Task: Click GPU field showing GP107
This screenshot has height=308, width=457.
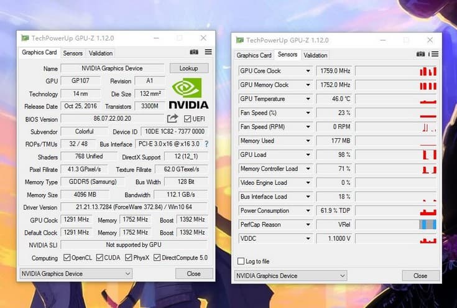Action: 80,81
